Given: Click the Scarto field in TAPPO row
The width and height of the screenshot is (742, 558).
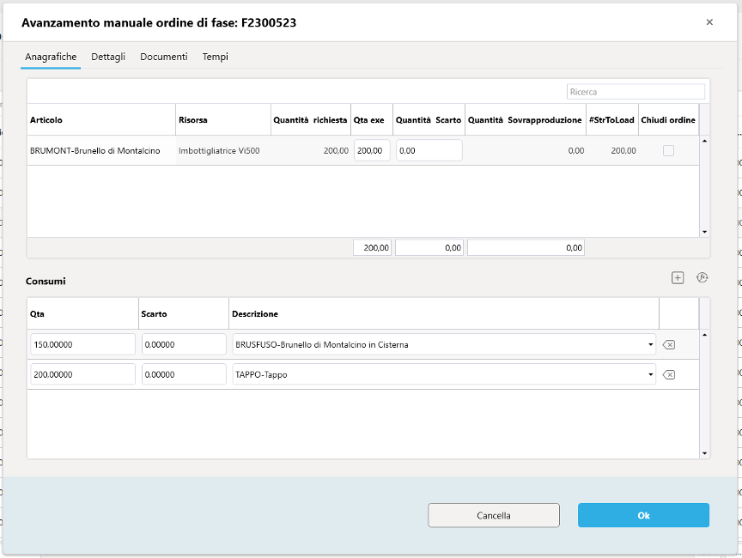Looking at the screenshot, I should pyautogui.click(x=184, y=375).
